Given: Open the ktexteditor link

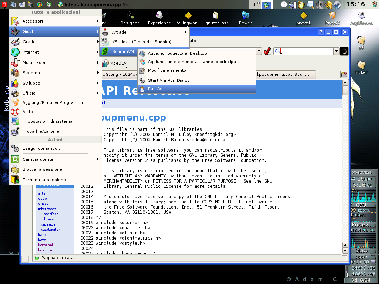Looking at the screenshot, I should [x=50, y=229].
